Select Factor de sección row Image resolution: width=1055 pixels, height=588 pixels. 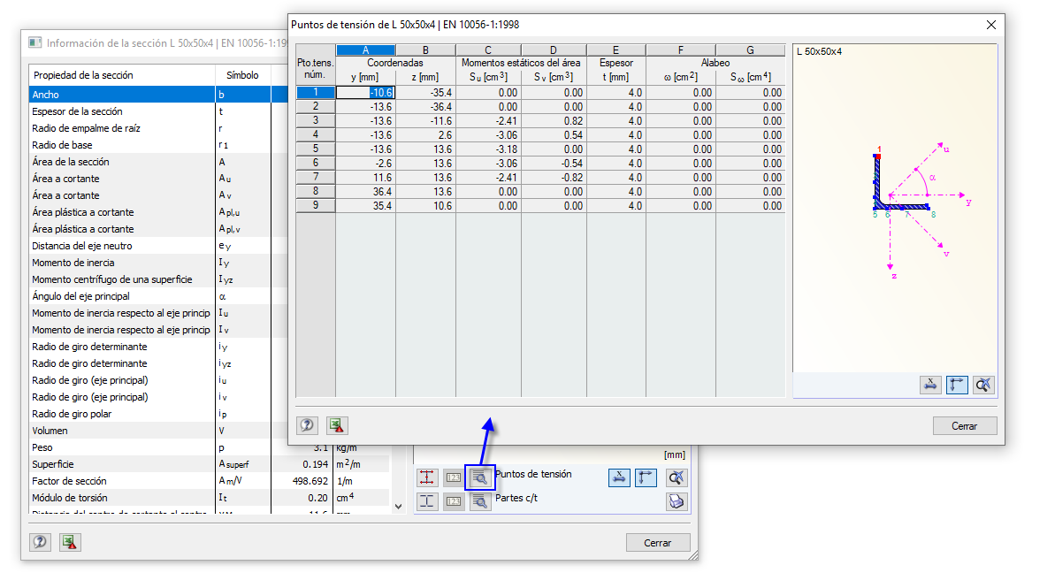click(x=210, y=481)
